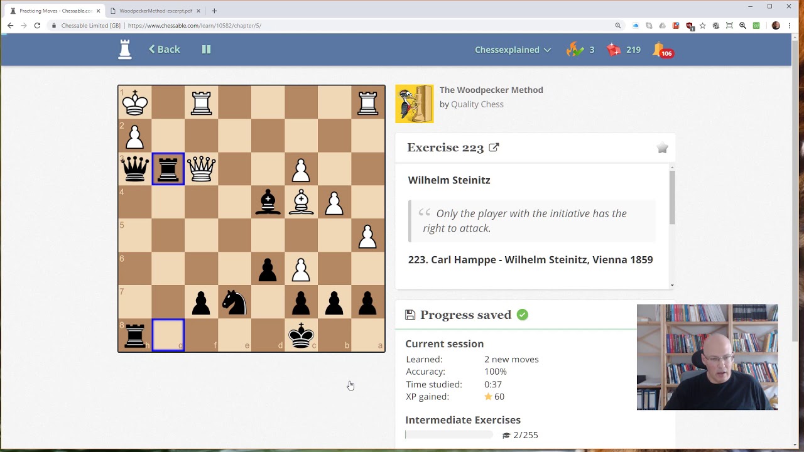Open the Chrome profile avatar
The image size is (804, 452).
coord(776,26)
